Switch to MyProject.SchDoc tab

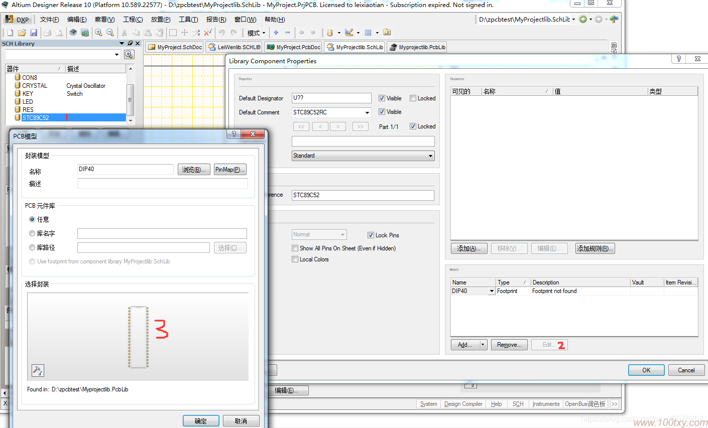pyautogui.click(x=175, y=47)
